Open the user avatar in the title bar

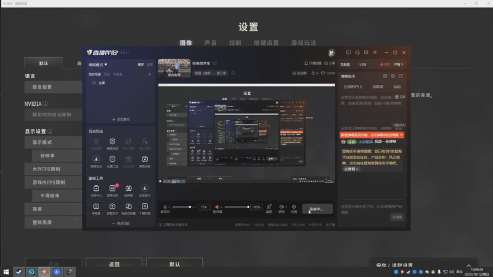coord(332,53)
